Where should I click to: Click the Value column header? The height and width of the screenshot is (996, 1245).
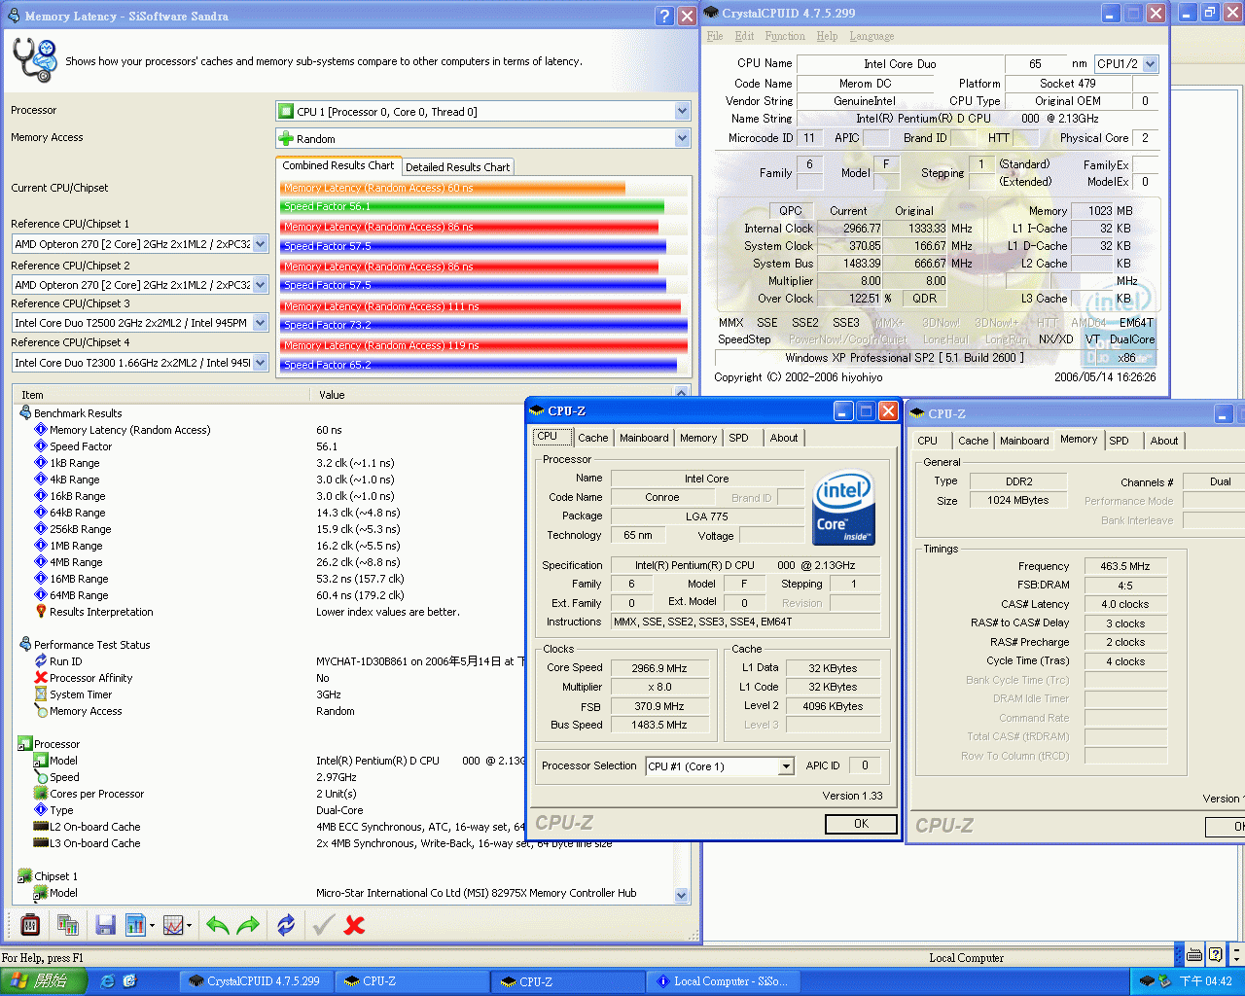tap(492, 395)
